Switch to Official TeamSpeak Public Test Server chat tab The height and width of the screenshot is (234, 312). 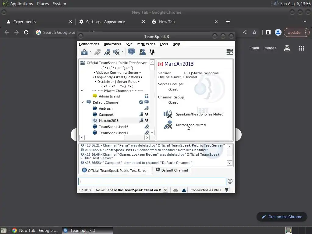(115, 171)
